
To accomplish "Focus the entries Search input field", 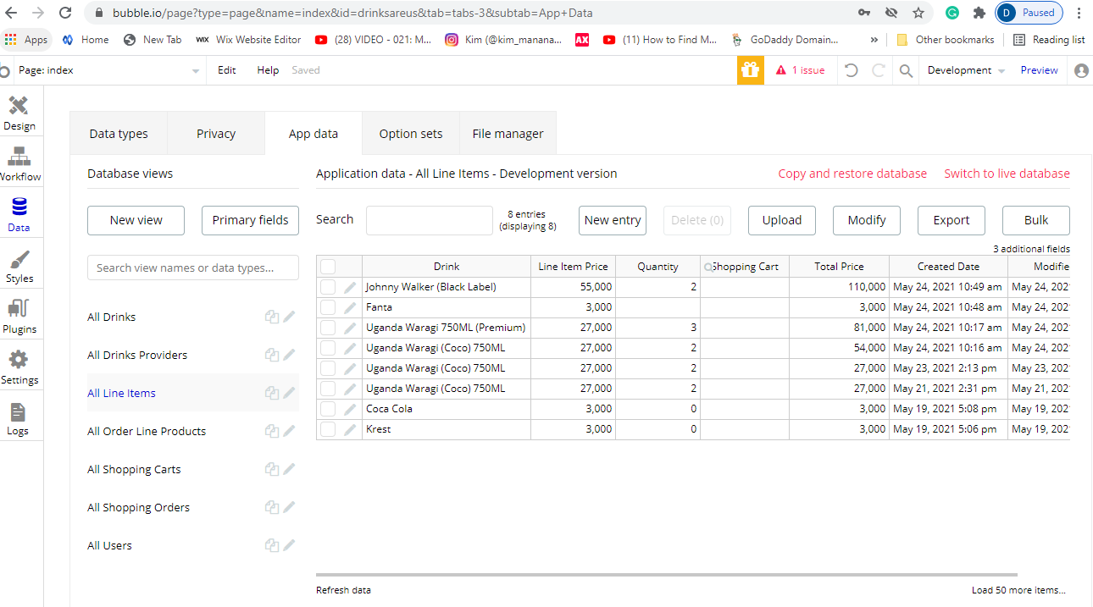I will point(429,220).
